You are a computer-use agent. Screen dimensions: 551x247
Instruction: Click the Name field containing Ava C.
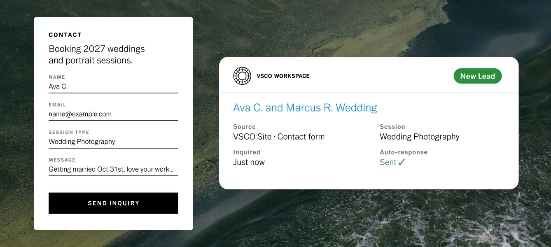coord(113,86)
